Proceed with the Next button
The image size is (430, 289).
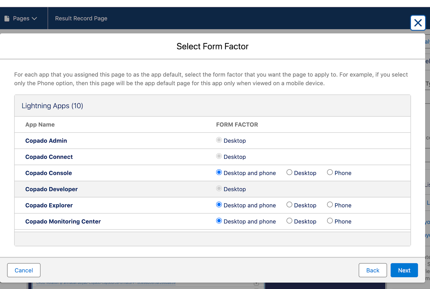(404, 270)
